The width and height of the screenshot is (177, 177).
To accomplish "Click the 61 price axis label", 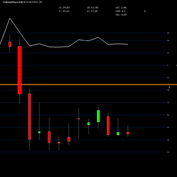I will (x=168, y=127).
